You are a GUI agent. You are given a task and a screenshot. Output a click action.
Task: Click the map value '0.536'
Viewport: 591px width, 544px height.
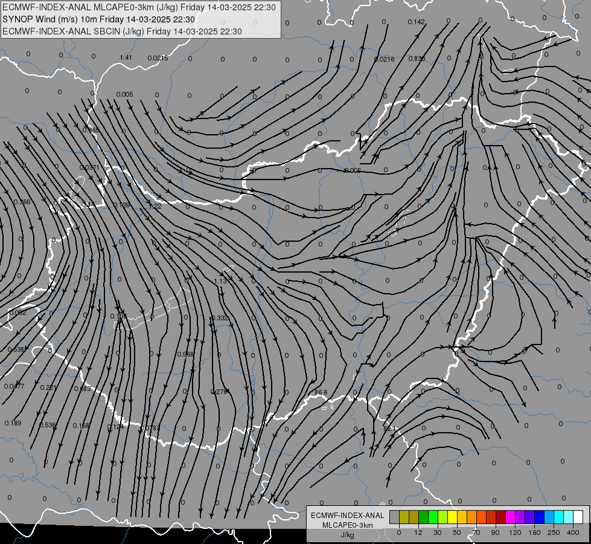[48, 425]
